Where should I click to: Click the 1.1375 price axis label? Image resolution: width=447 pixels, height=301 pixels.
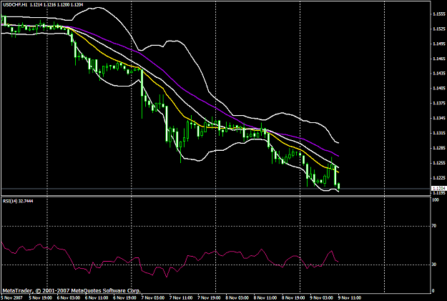(x=439, y=103)
